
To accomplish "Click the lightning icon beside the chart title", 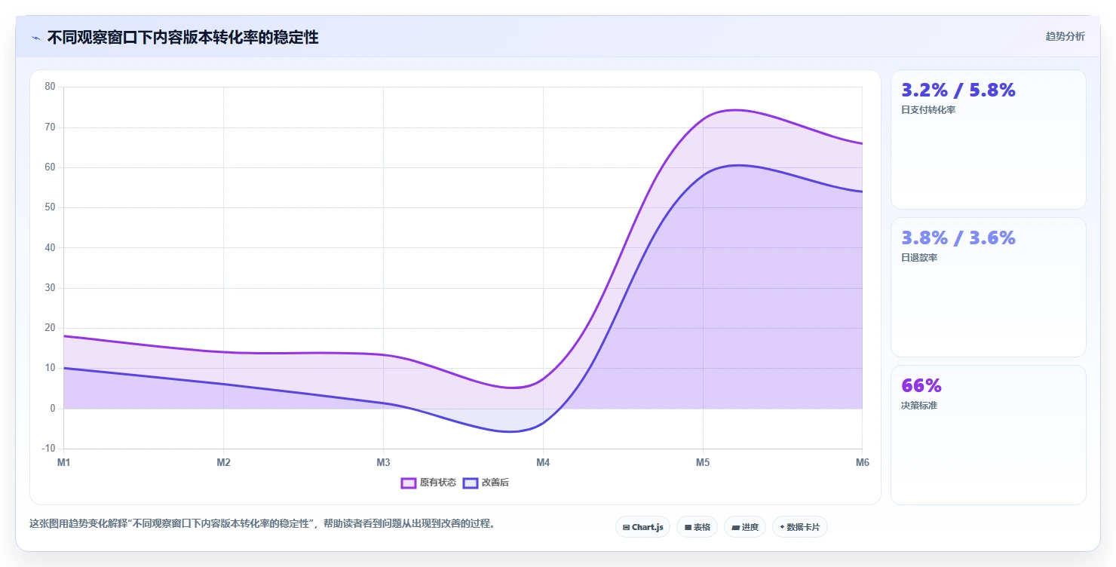I will tap(35, 38).
